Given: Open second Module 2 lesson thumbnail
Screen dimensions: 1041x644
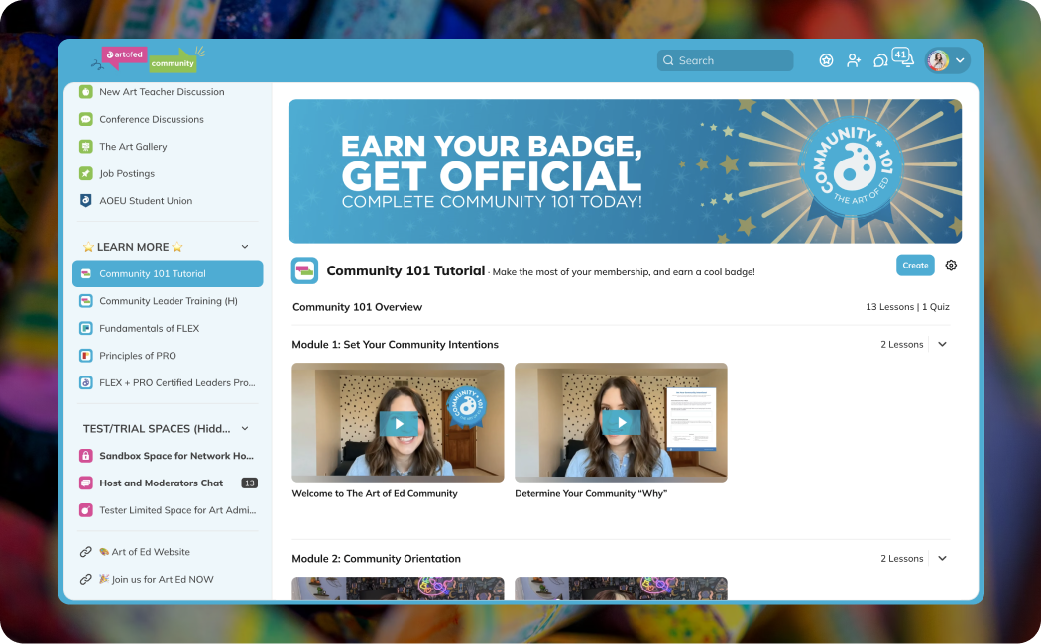Looking at the screenshot, I should (x=622, y=589).
